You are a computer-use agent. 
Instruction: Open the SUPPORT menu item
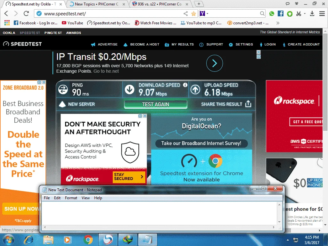click(x=211, y=44)
